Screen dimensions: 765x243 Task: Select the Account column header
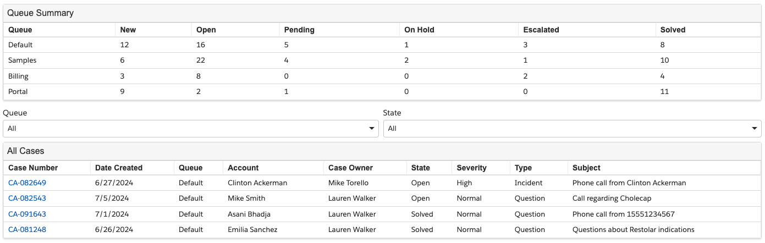243,168
